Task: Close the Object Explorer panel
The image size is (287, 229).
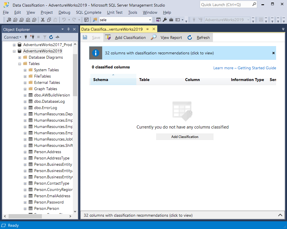Action: click(74, 29)
